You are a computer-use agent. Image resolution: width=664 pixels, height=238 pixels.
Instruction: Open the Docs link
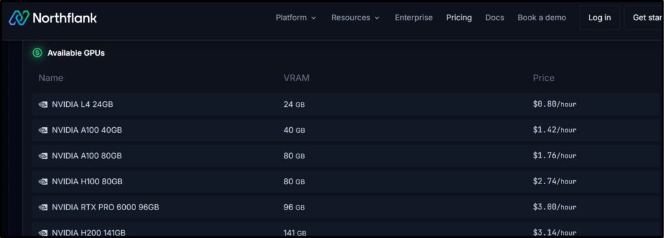tap(495, 18)
